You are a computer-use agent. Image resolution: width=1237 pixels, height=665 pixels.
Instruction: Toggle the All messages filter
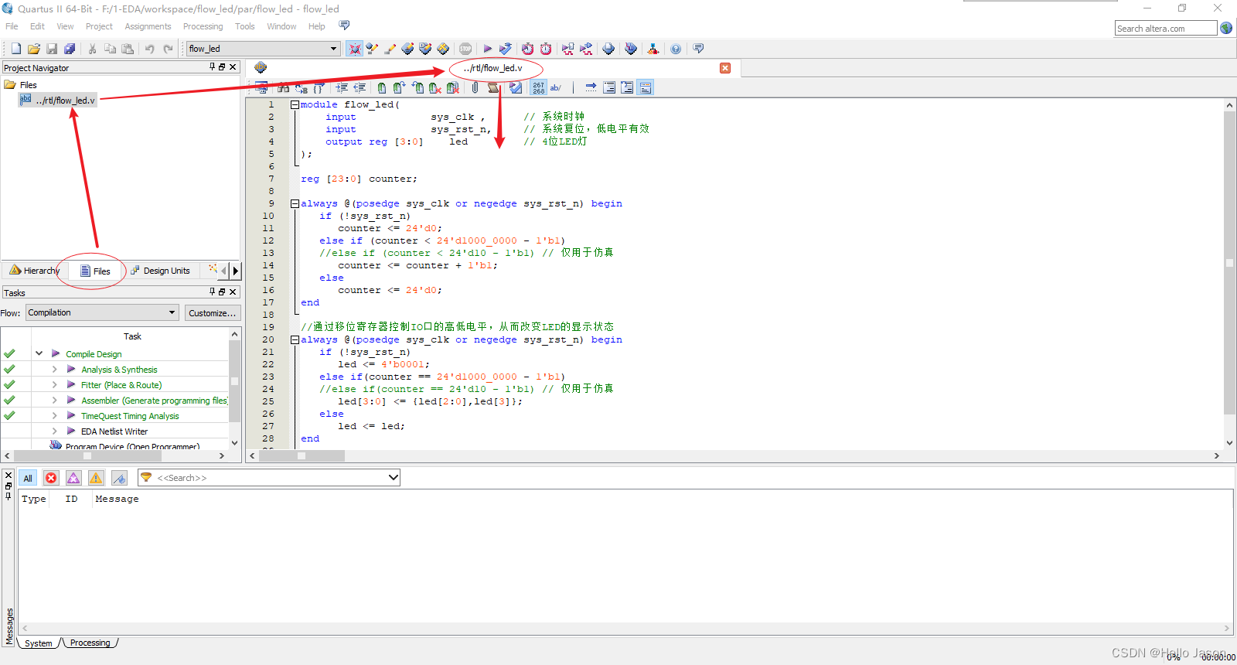[x=27, y=478]
